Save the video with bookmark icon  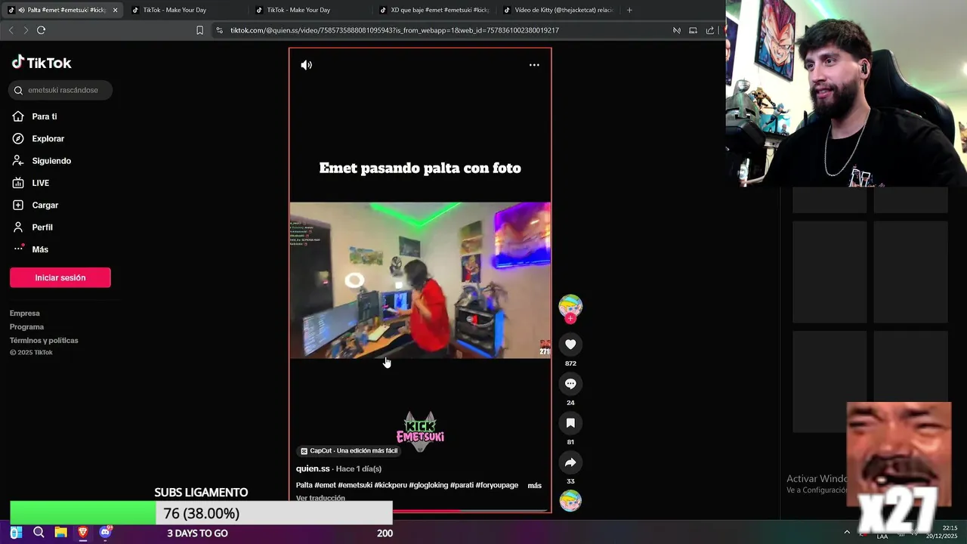(570, 423)
